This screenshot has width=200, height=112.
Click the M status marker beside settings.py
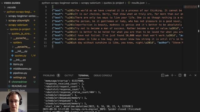pyautogui.click(x=34, y=77)
